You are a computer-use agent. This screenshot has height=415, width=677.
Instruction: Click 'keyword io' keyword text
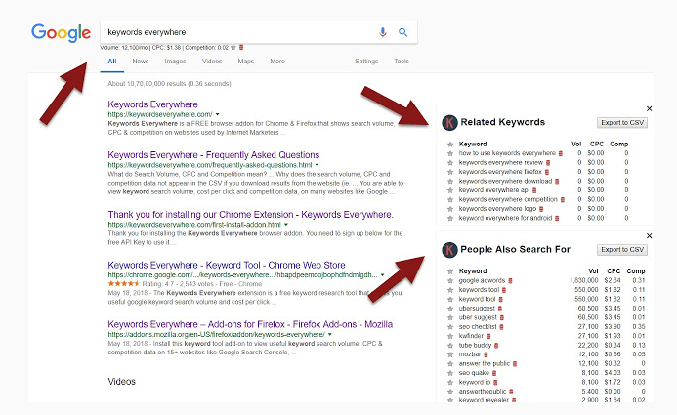[x=475, y=382]
